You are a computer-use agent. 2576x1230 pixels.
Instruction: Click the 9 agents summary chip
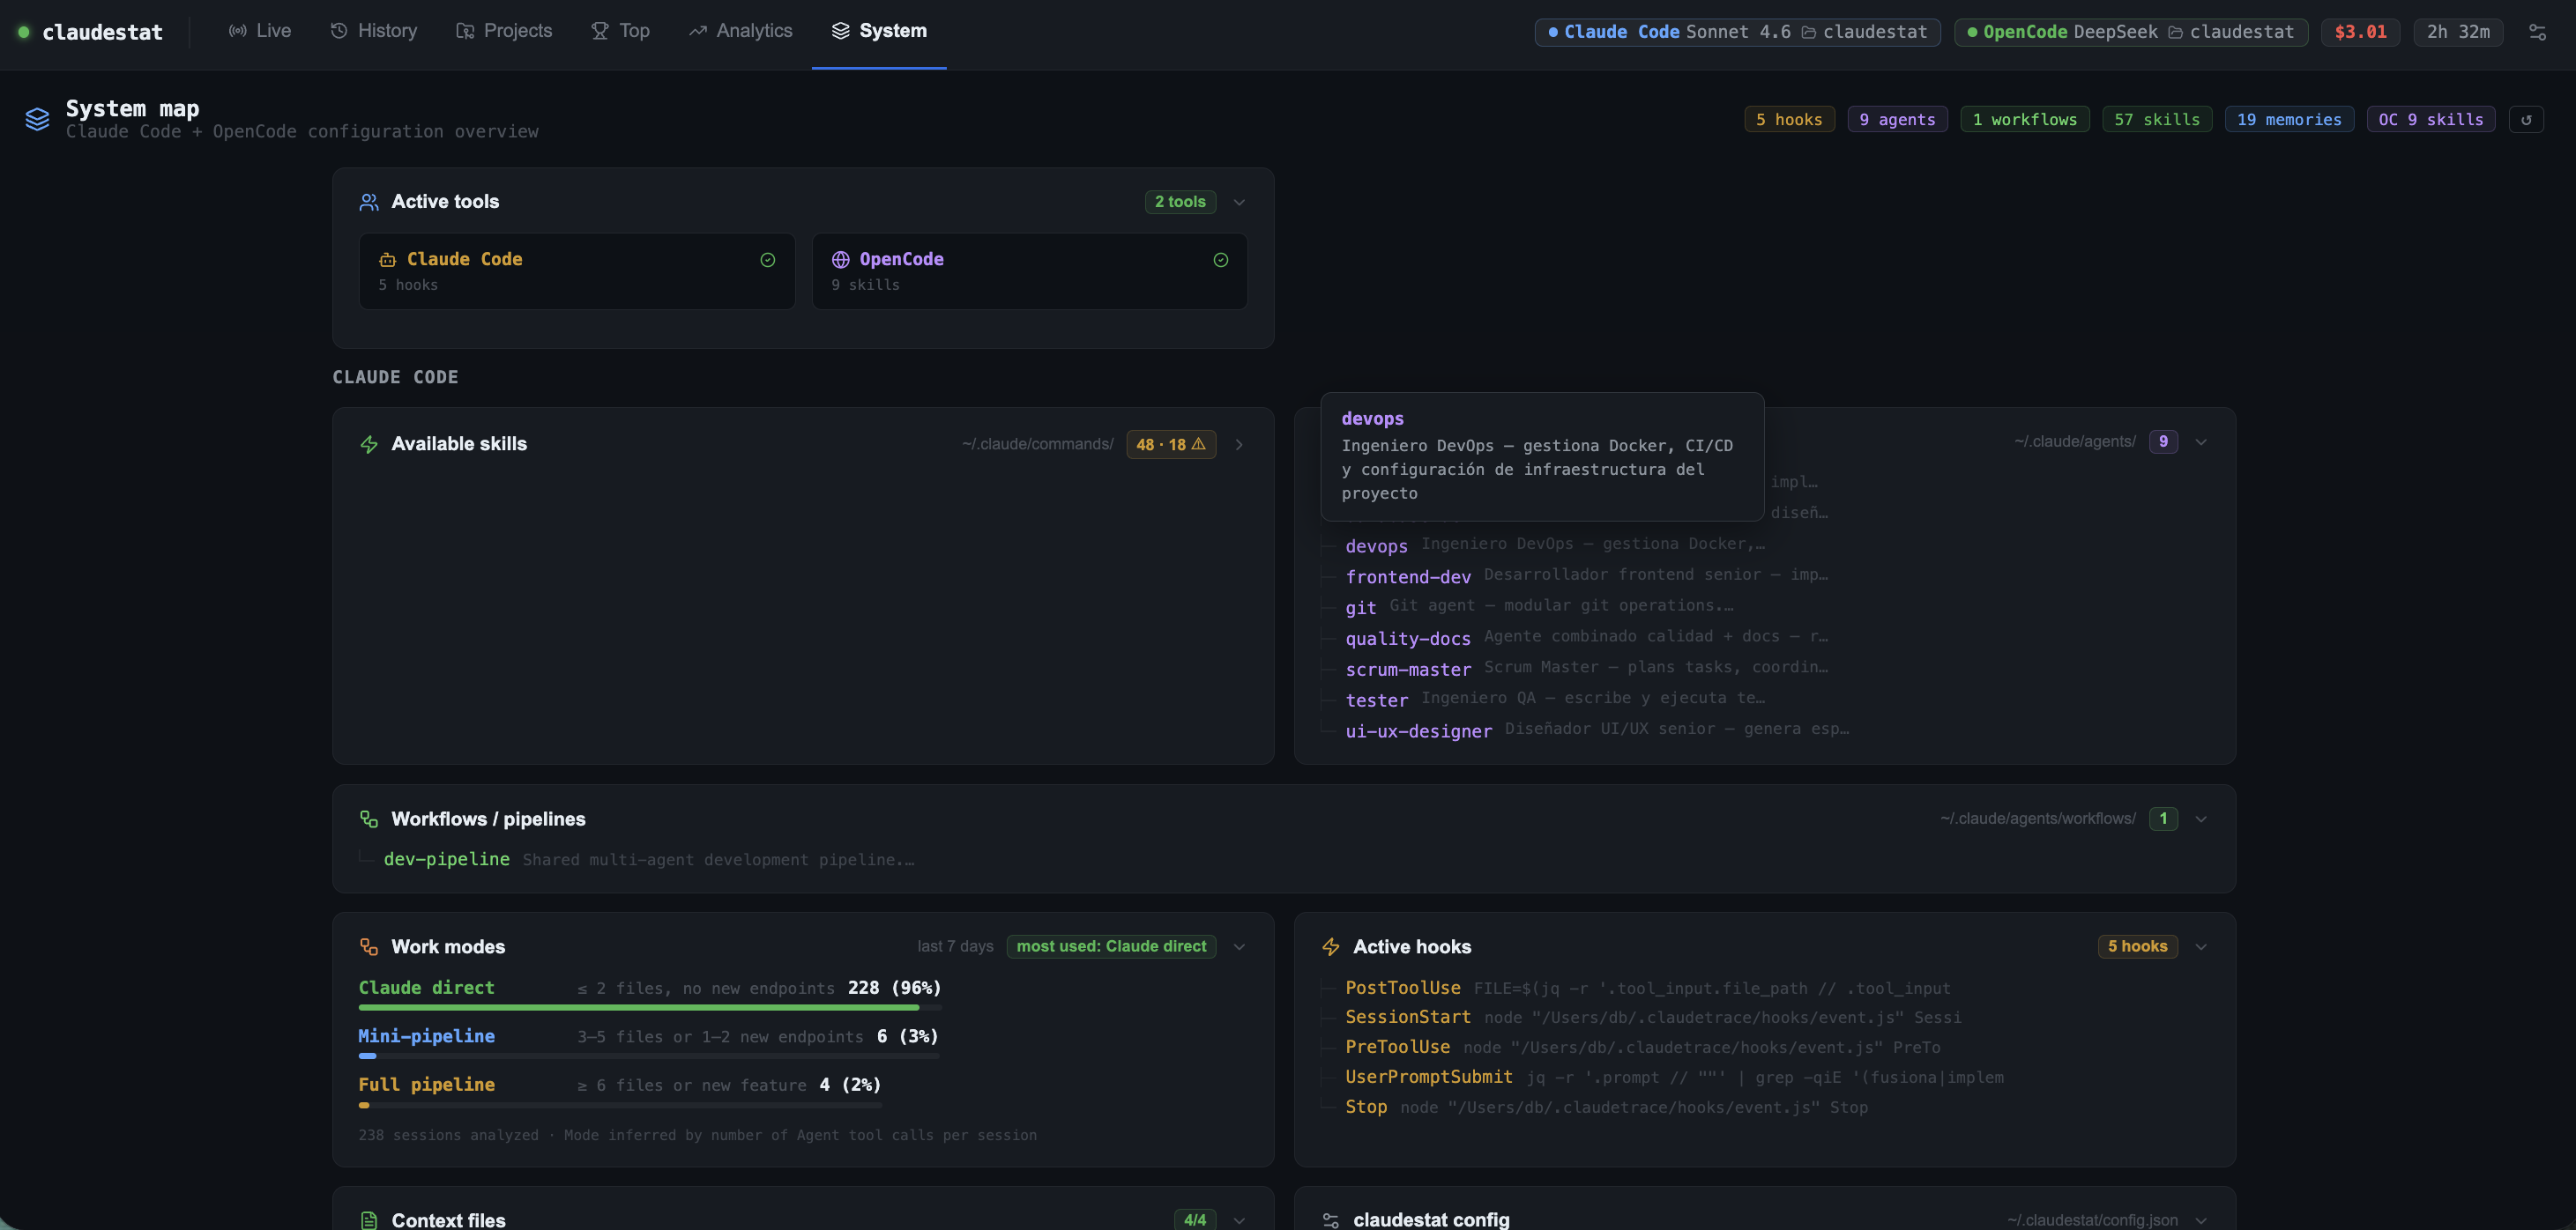point(1897,119)
